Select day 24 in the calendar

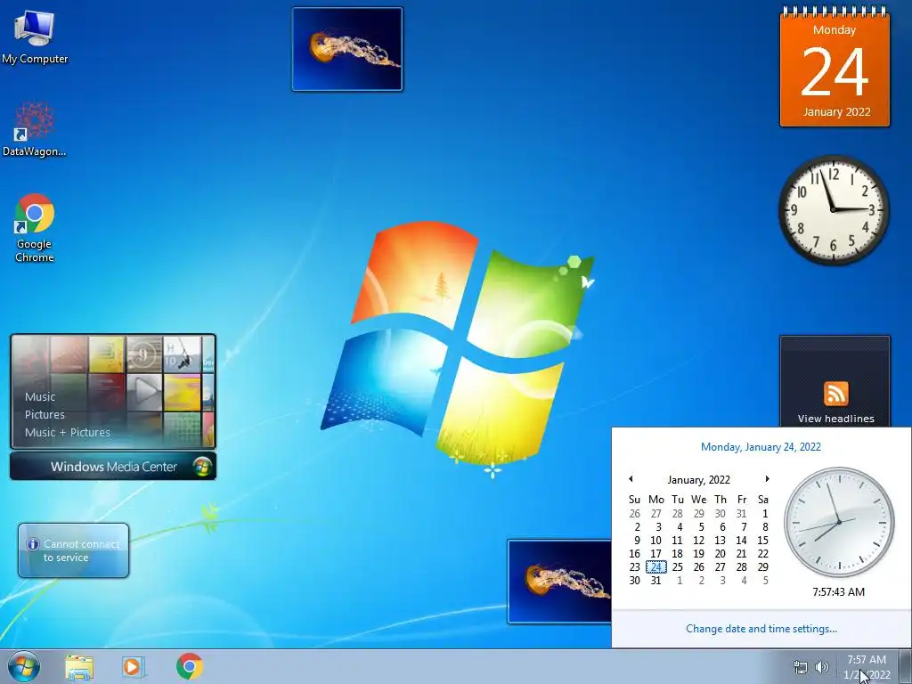pos(656,567)
